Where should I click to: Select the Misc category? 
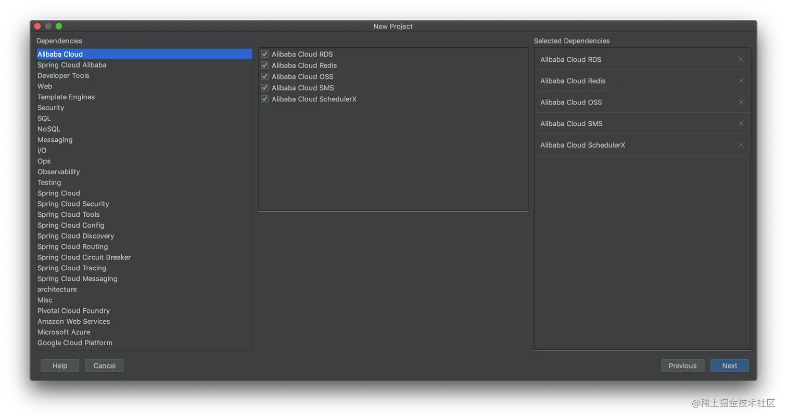pos(144,300)
